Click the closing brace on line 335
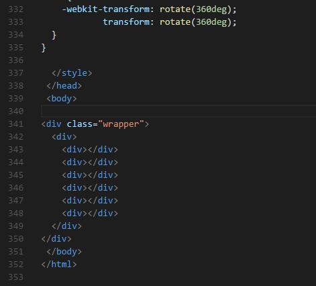The image size is (316, 286). [x=44, y=48]
